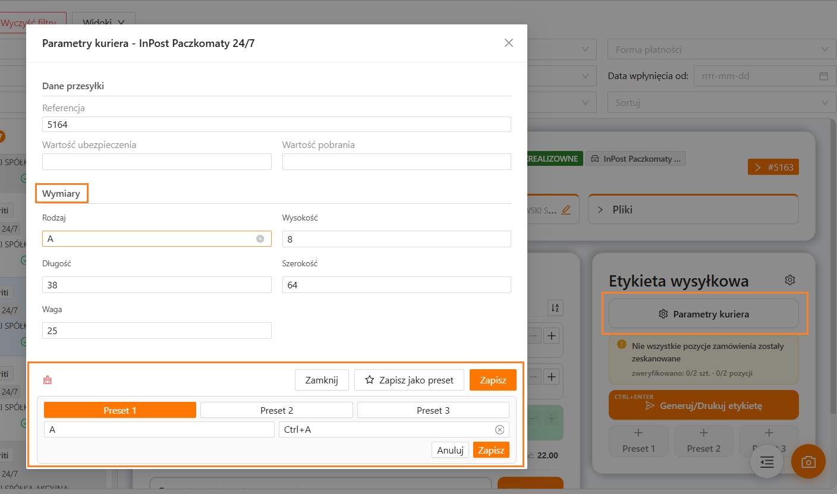Open the Widoki dropdown
The image size is (837, 494).
pyautogui.click(x=103, y=23)
